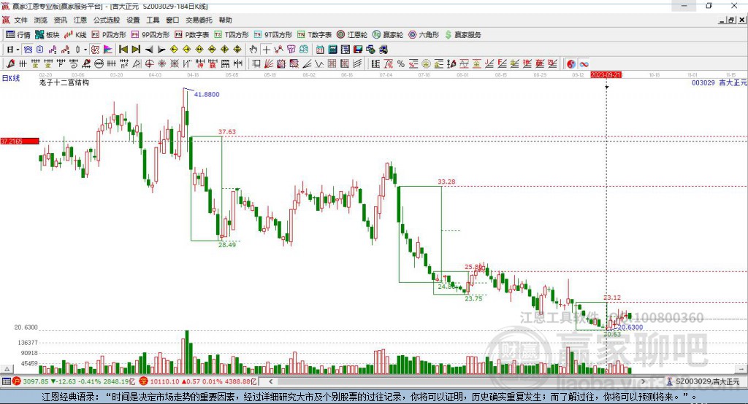Click Shanghai index 3097.85 status entry
The height and width of the screenshot is (404, 748).
coord(75,381)
